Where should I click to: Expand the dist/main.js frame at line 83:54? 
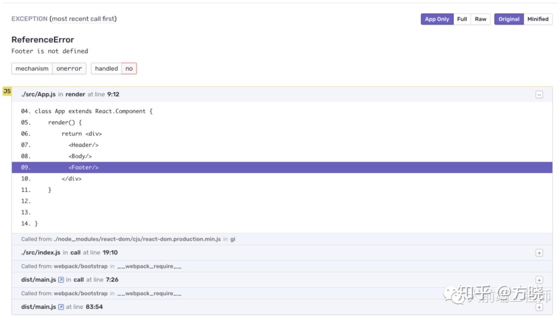pyautogui.click(x=540, y=306)
